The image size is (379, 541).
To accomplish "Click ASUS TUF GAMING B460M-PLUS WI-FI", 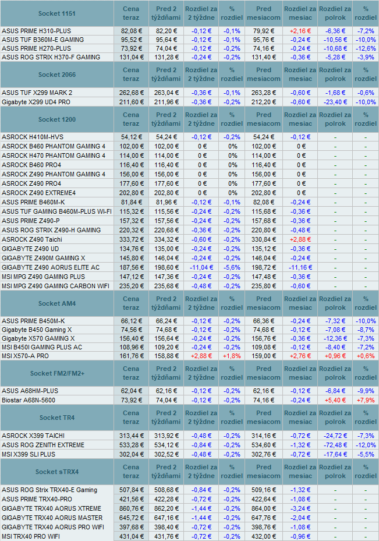I will point(56,211).
